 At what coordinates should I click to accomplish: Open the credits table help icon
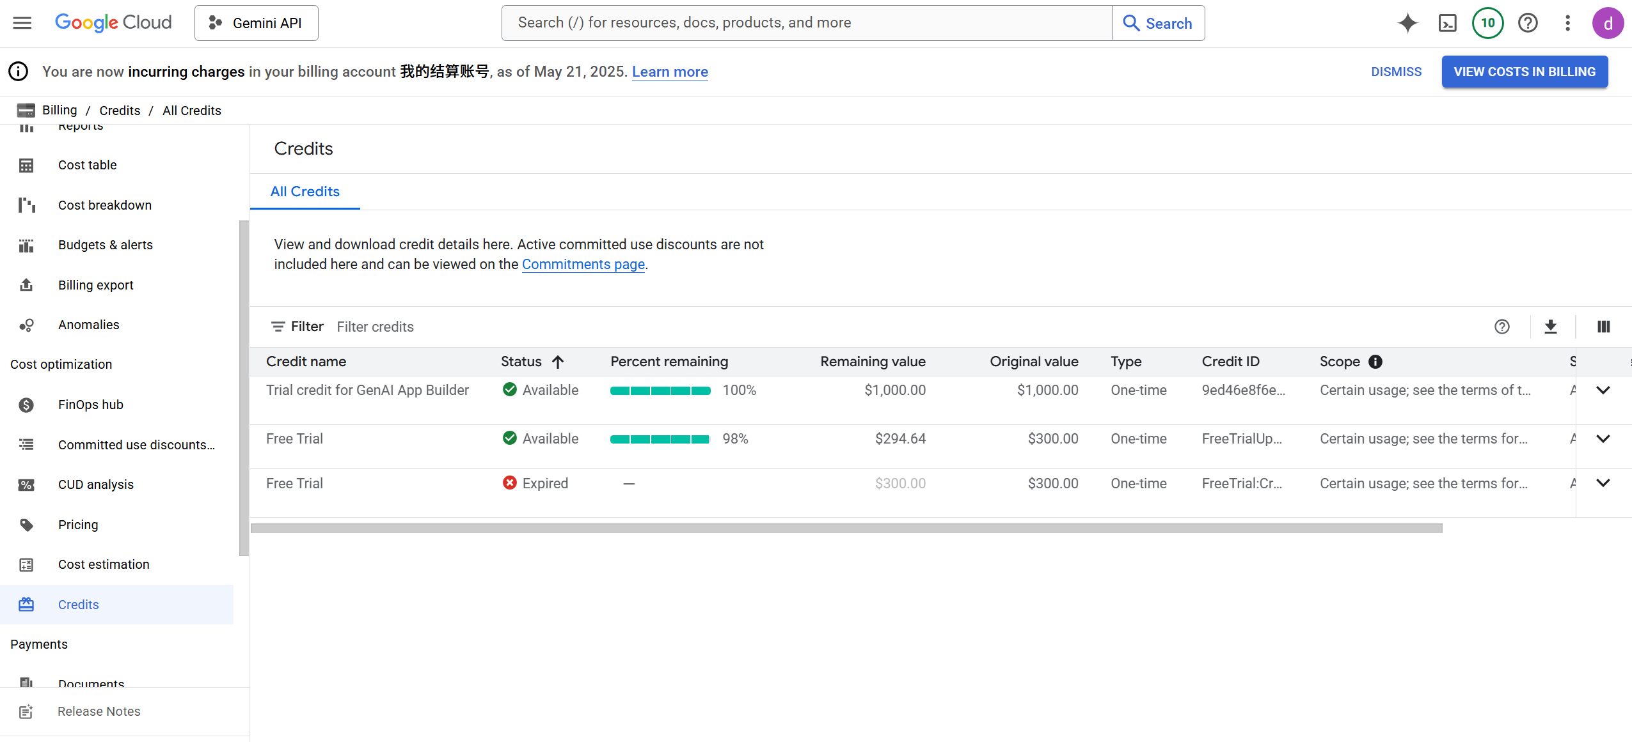1501,327
